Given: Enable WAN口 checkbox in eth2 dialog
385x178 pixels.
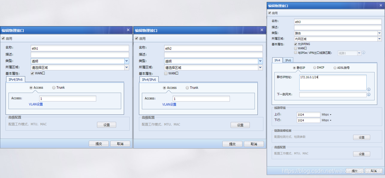Looking at the screenshot, I should 166,73.
